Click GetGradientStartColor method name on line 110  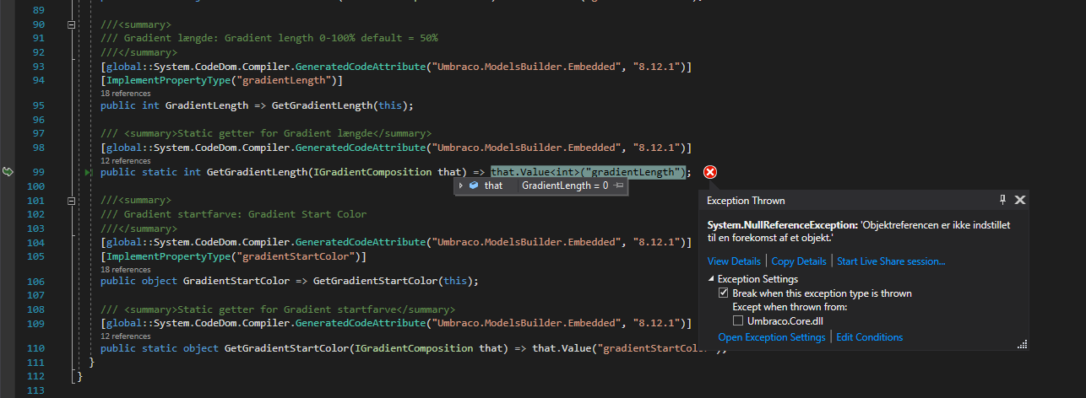point(286,348)
